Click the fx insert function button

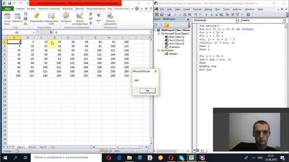coord(51,32)
